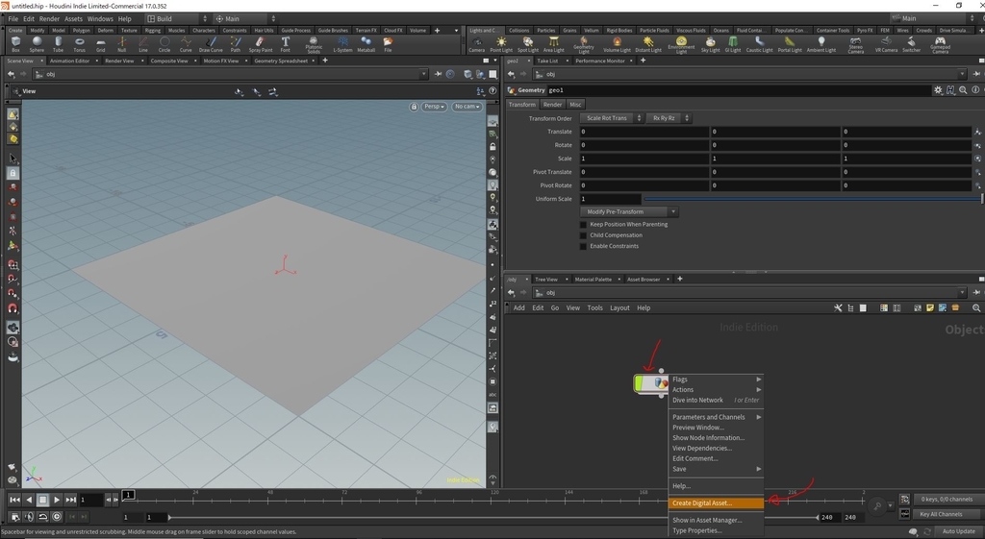Add a Sky Light from the shelf
The height and width of the screenshot is (539, 985).
click(x=711, y=44)
